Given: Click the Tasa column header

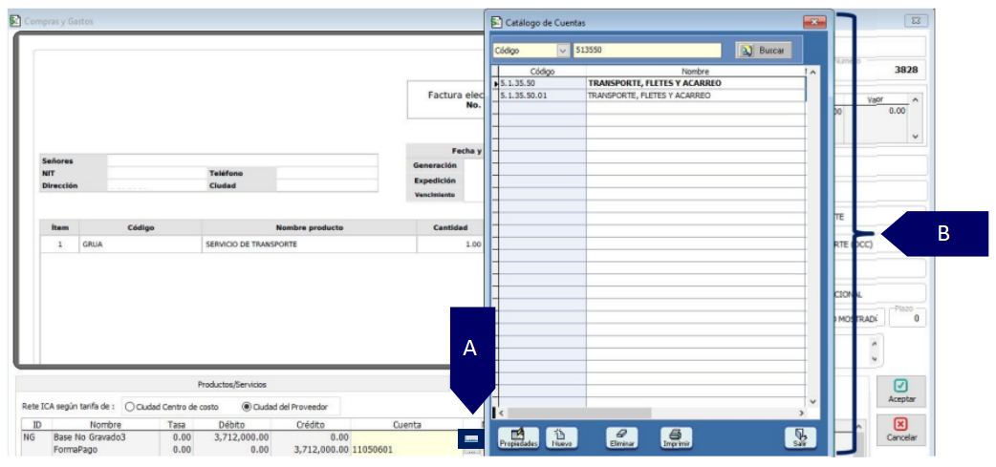Looking at the screenshot, I should click(x=176, y=425).
